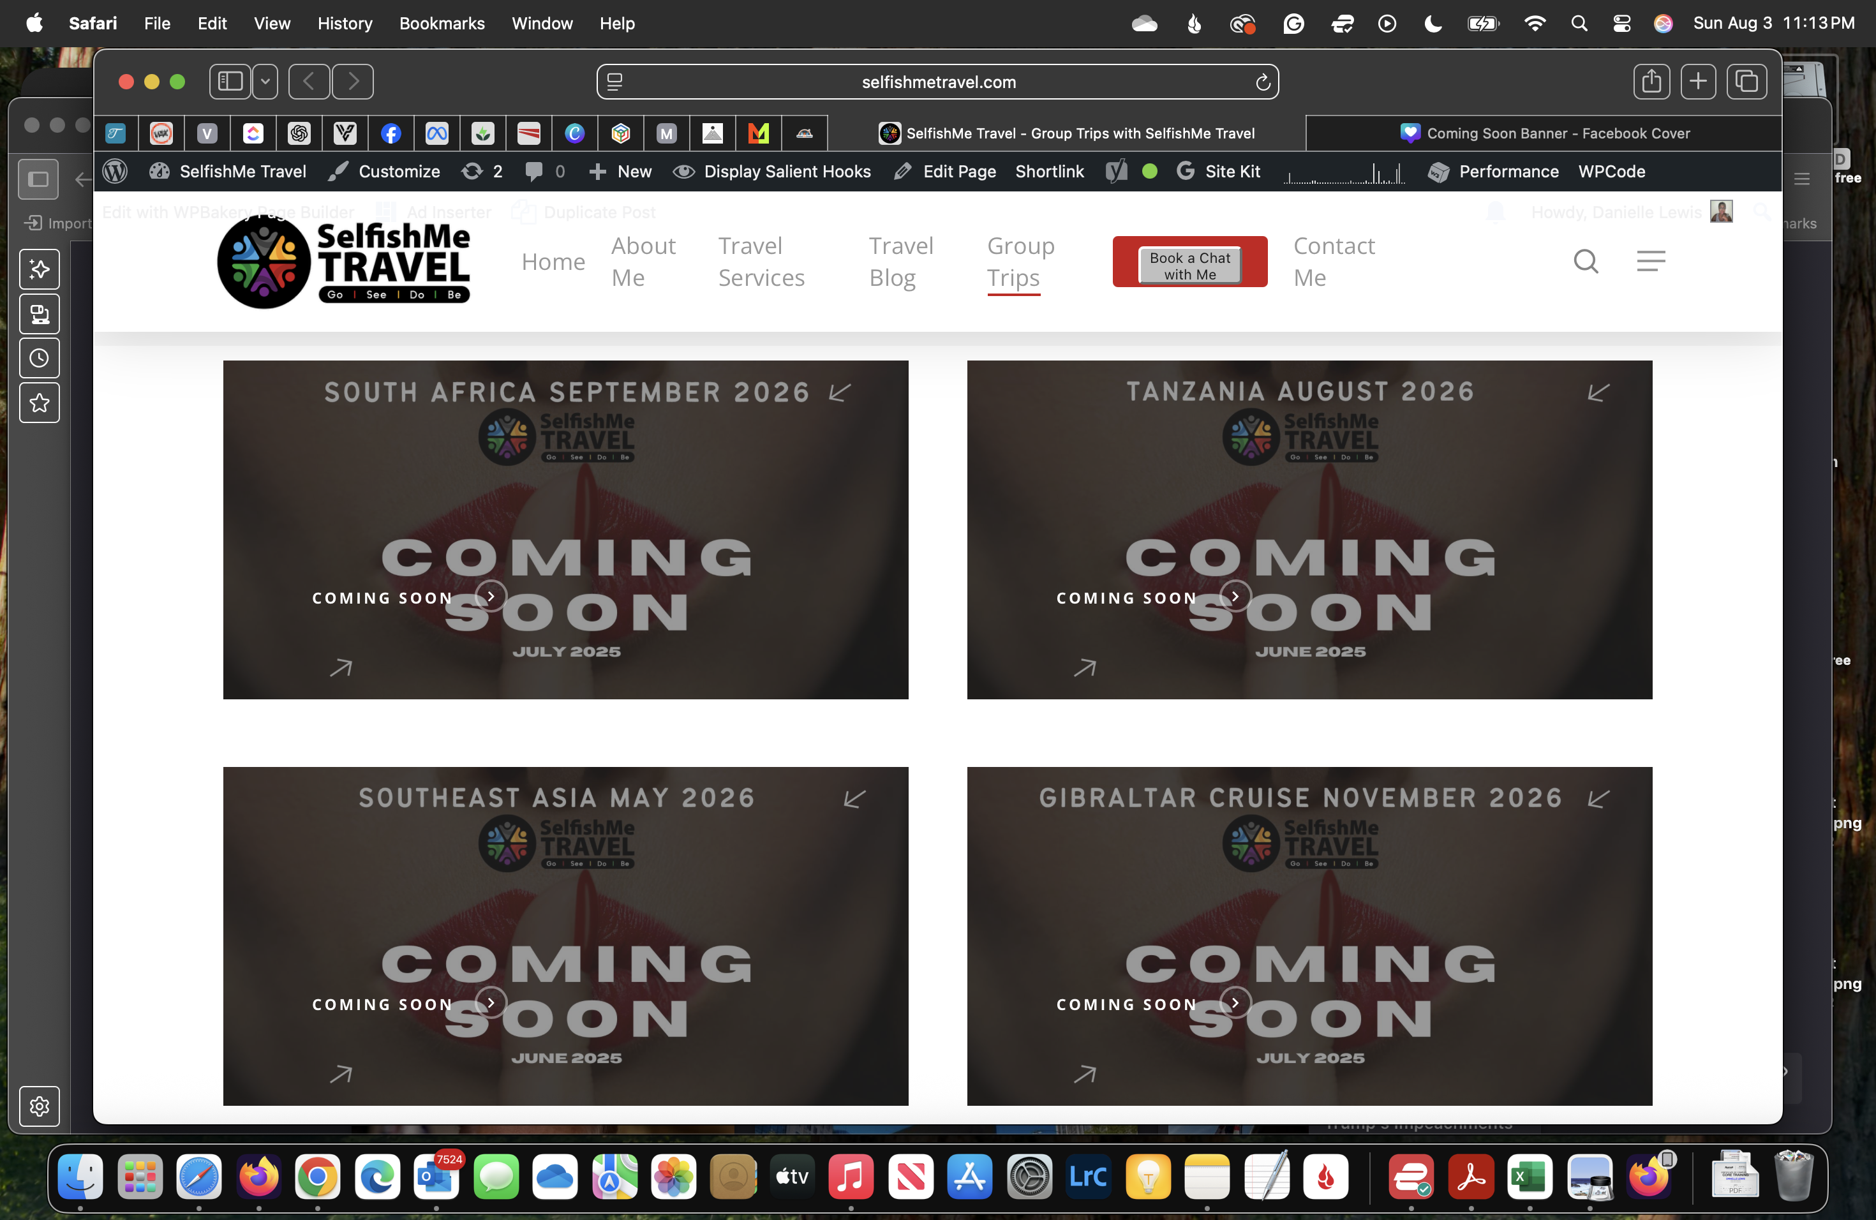1876x1220 pixels.
Task: Open the Gibraltar Cruise November 2026 trip card
Action: [1309, 935]
